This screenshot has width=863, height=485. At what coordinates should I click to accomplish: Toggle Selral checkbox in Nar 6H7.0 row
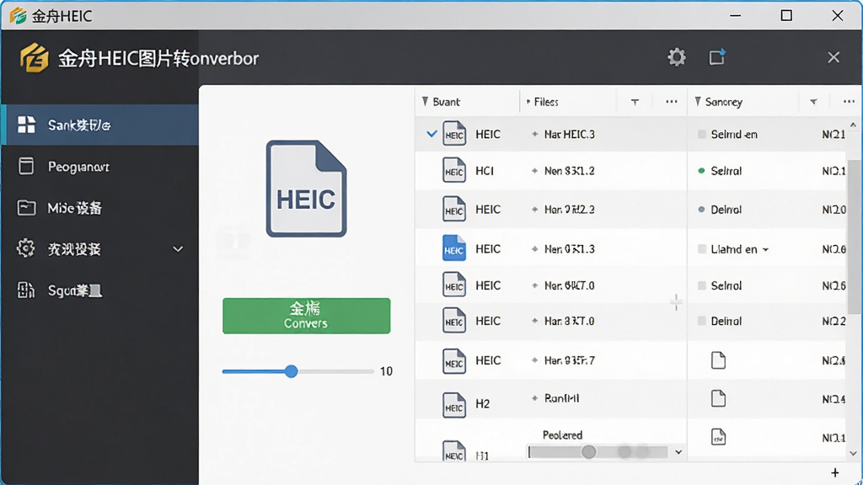[702, 285]
